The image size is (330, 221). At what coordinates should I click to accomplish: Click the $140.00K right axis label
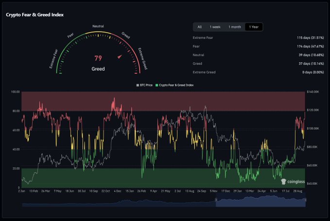pos(313,92)
